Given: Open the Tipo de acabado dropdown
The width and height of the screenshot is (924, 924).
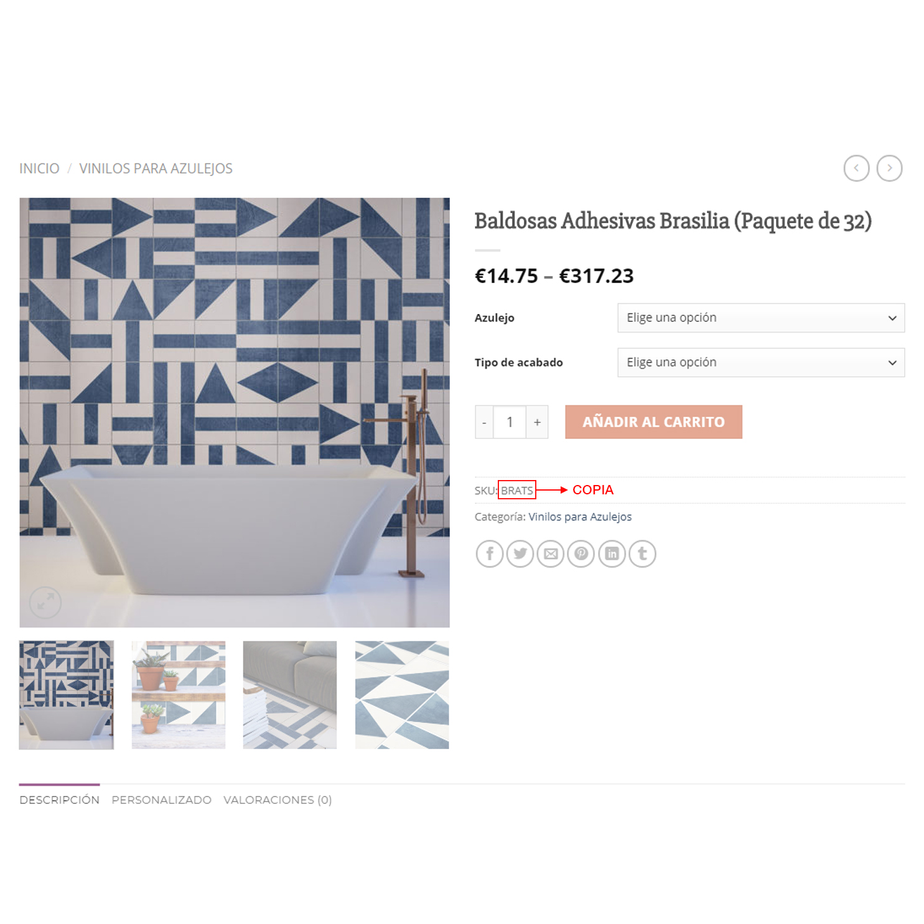Looking at the screenshot, I should (761, 363).
